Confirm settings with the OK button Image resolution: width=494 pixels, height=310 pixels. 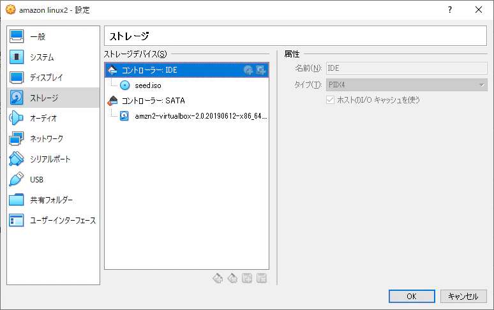click(412, 296)
